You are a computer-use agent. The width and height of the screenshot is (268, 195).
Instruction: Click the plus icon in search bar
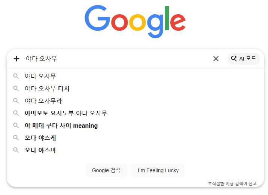point(16,59)
